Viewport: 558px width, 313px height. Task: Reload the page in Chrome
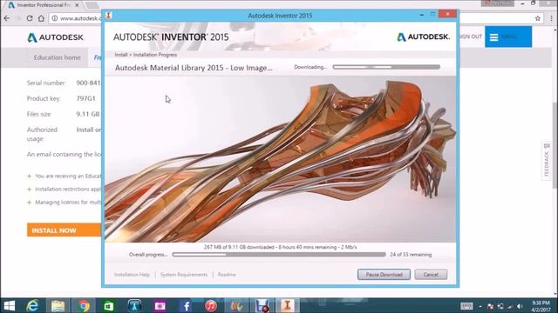coord(30,18)
